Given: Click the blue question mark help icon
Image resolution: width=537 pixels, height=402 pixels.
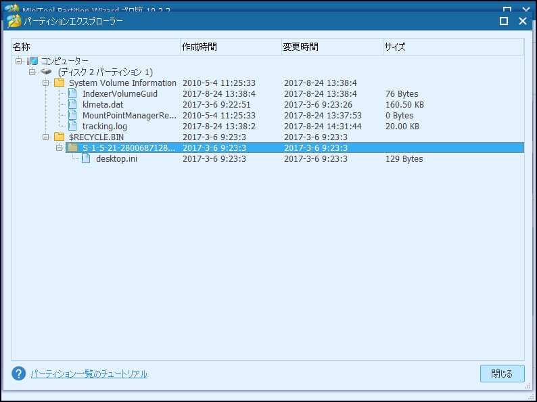Looking at the screenshot, I should [18, 374].
